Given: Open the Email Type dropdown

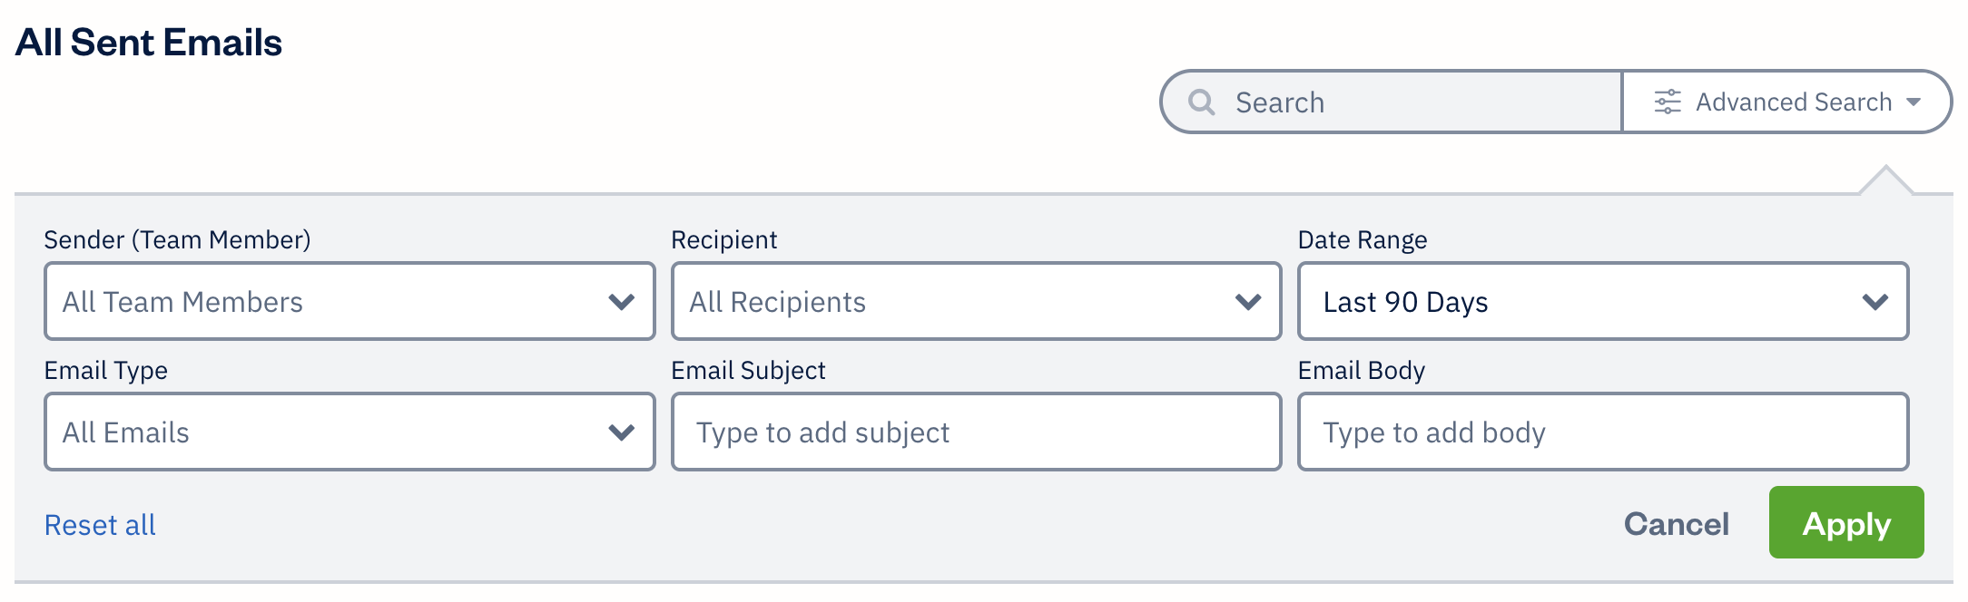Looking at the screenshot, I should click(x=349, y=432).
